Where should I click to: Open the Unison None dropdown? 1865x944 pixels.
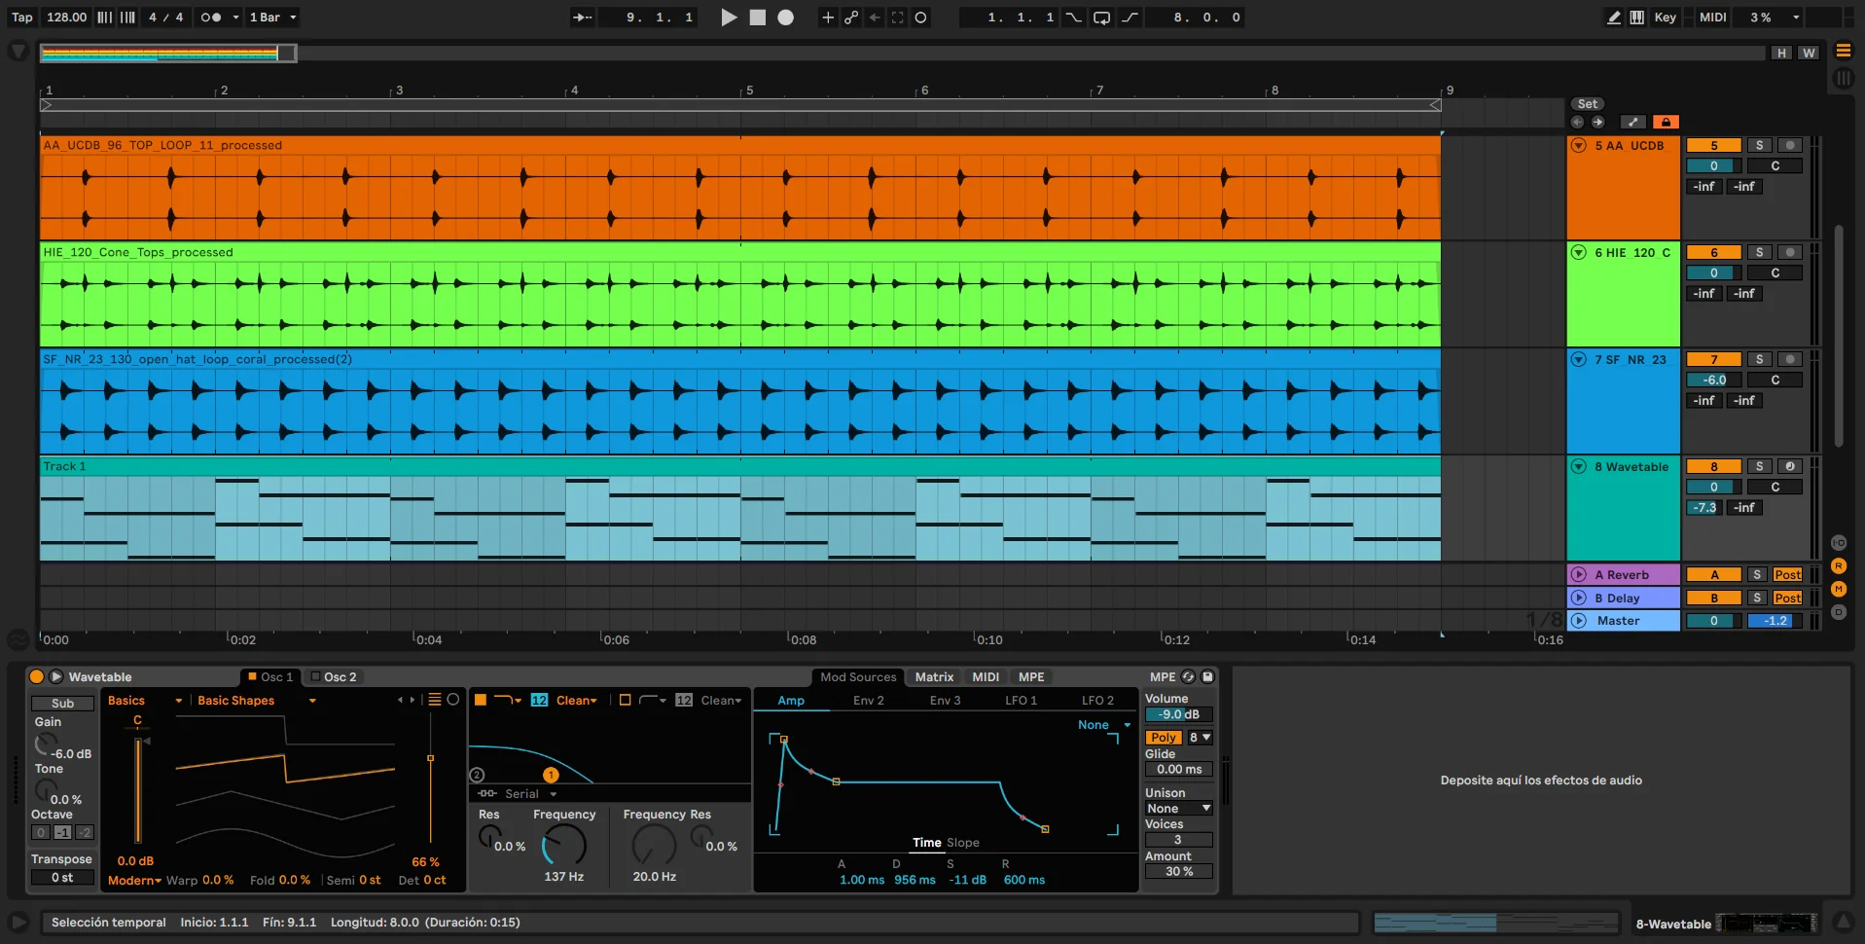[x=1178, y=809]
